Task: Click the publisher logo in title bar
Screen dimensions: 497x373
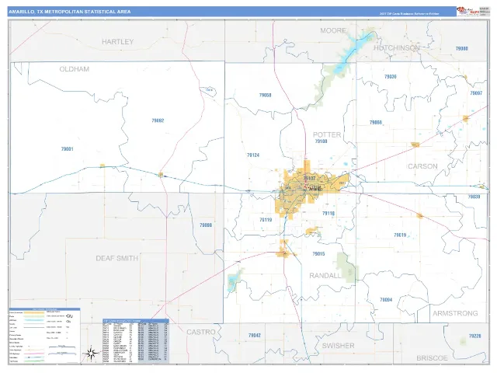Action: tap(467, 11)
